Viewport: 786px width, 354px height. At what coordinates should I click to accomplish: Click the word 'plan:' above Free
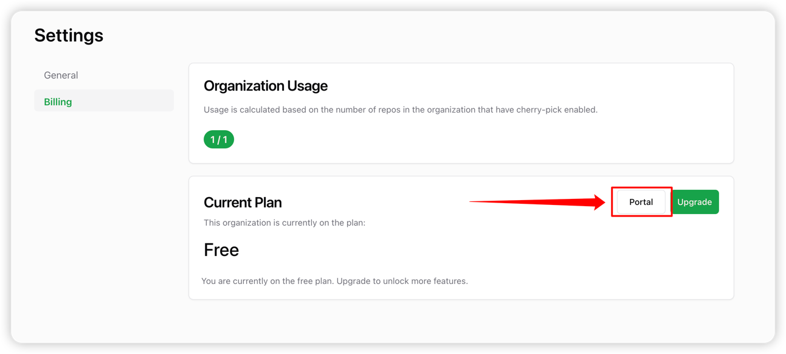tap(355, 223)
